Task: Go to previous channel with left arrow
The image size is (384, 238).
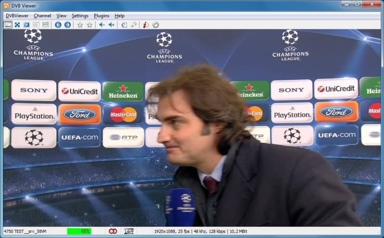Action: click(58, 25)
